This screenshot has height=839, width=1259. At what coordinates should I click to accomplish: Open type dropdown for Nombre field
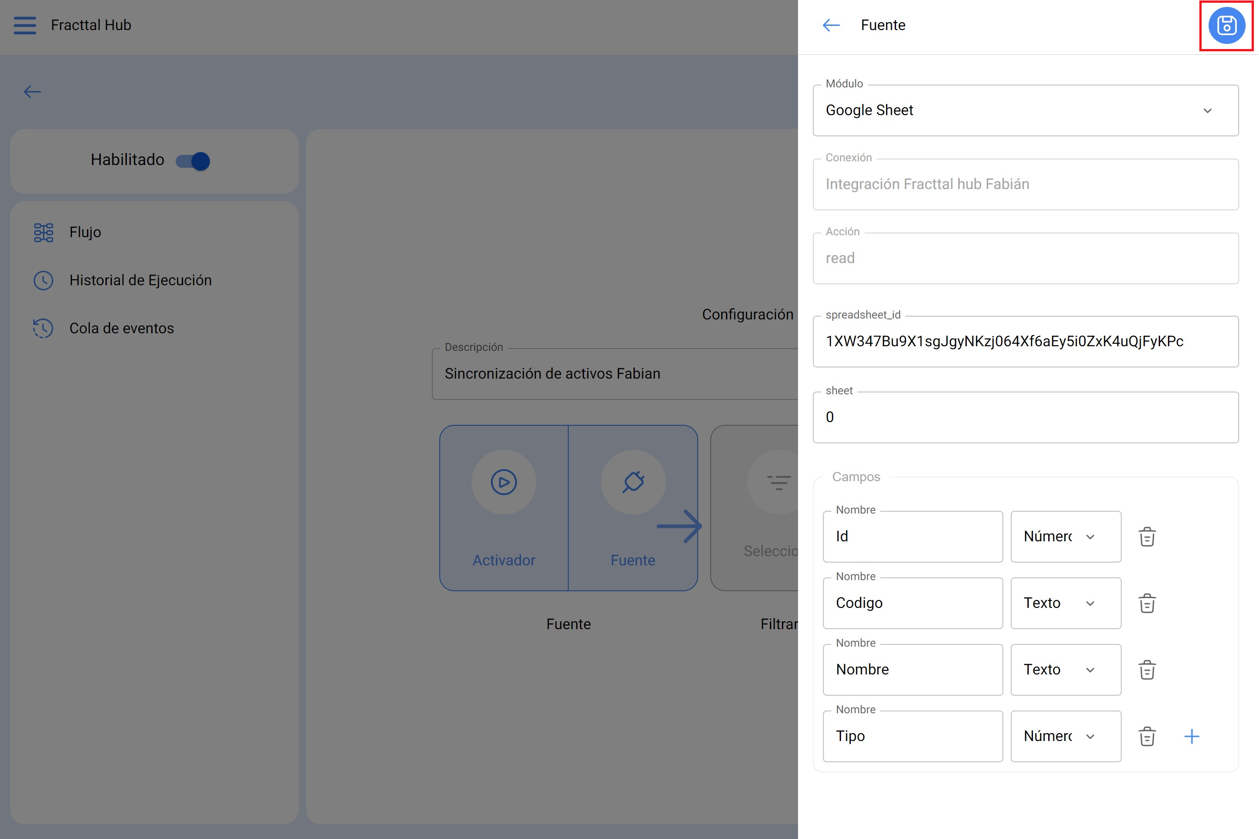pyautogui.click(x=1065, y=670)
